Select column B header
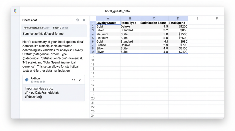 pyautogui.click(x=130, y=18)
